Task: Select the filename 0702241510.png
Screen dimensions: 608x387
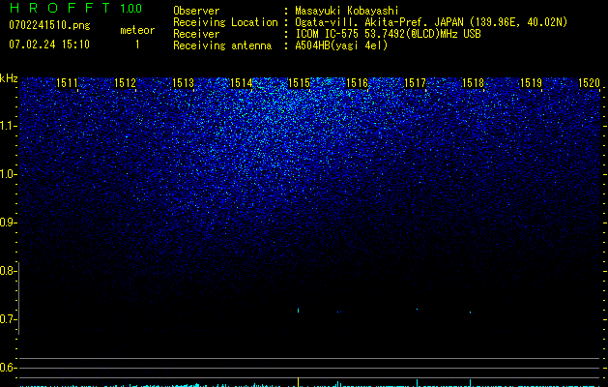Action: tap(49, 25)
